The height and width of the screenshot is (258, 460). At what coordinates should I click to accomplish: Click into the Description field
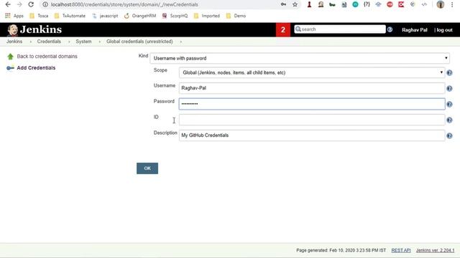point(312,135)
